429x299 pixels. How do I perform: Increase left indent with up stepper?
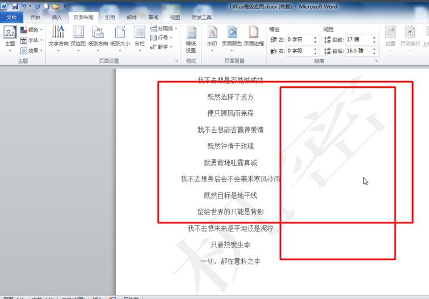pos(316,37)
